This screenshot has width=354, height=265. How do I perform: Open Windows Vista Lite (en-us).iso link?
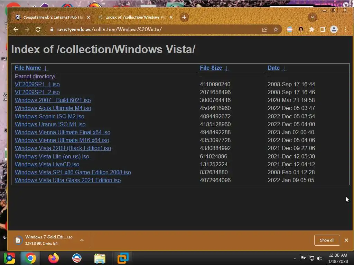pyautogui.click(x=52, y=156)
